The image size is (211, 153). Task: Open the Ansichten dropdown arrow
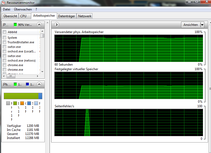pyautogui.click(x=202, y=25)
